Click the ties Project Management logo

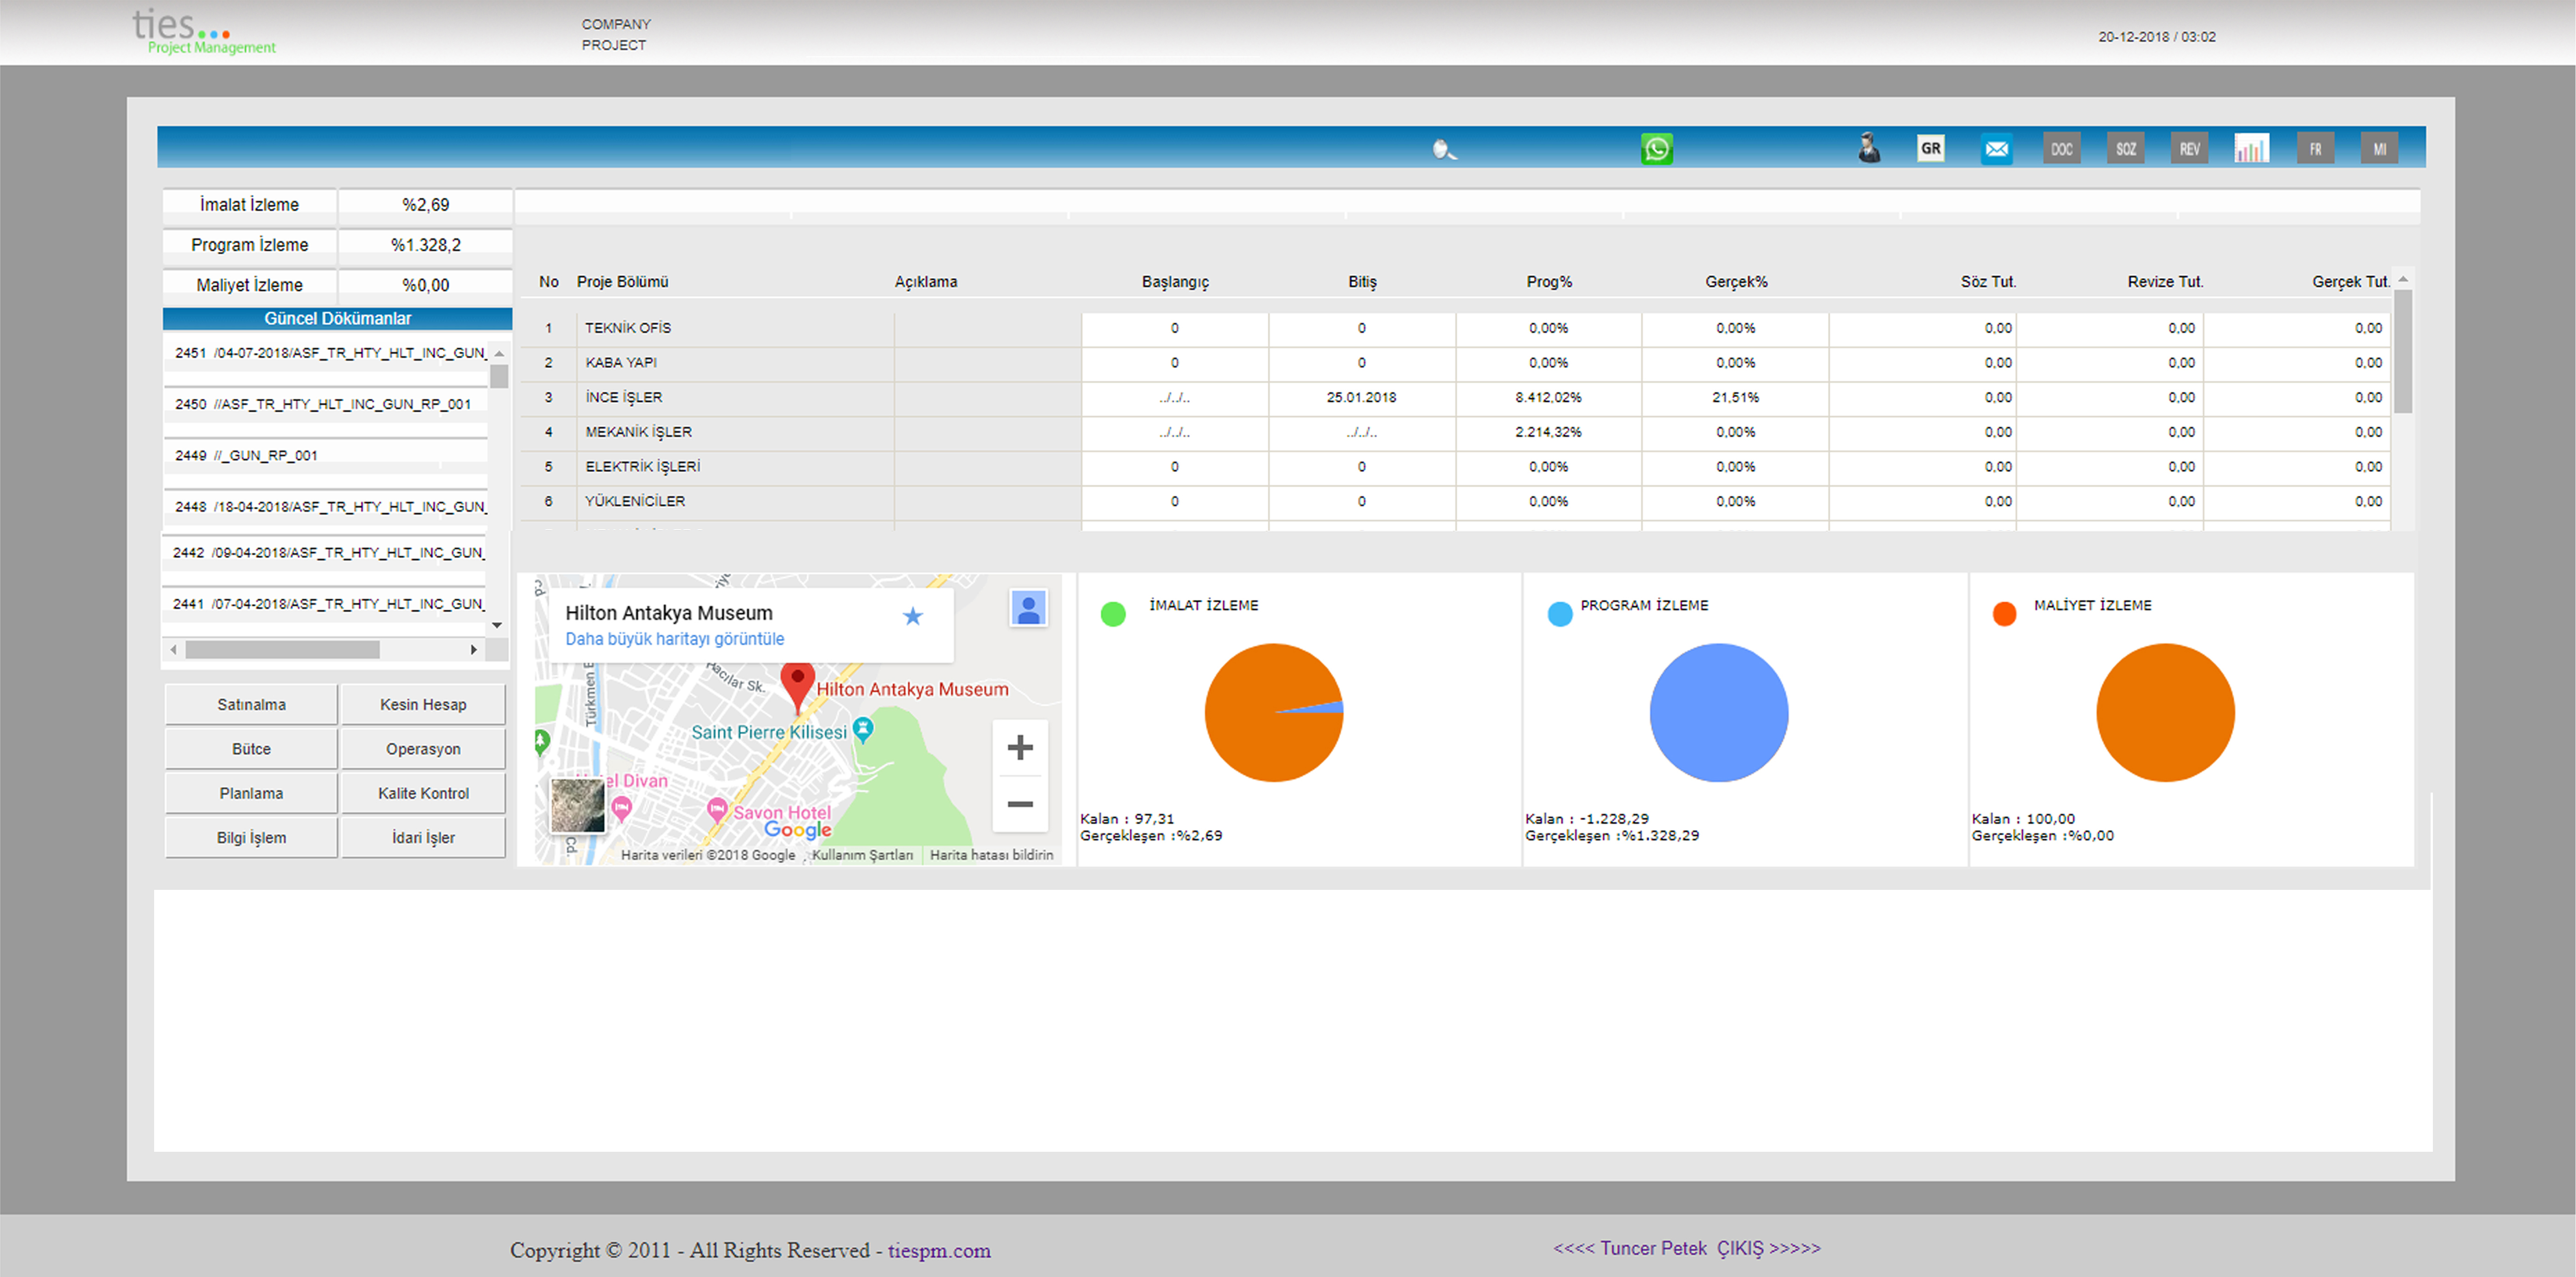204,32
